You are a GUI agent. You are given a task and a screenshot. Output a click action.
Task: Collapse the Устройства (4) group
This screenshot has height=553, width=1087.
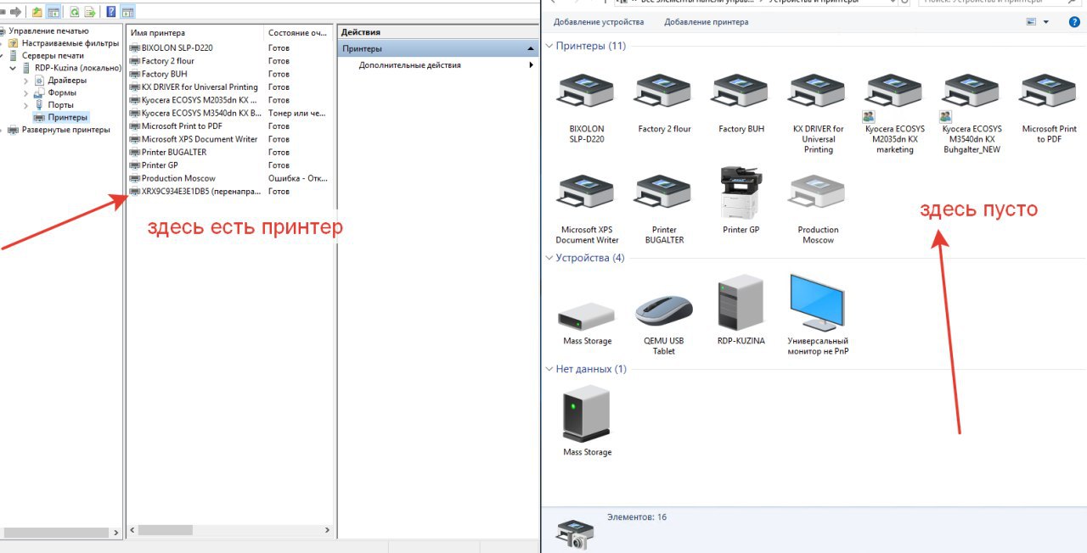point(549,258)
